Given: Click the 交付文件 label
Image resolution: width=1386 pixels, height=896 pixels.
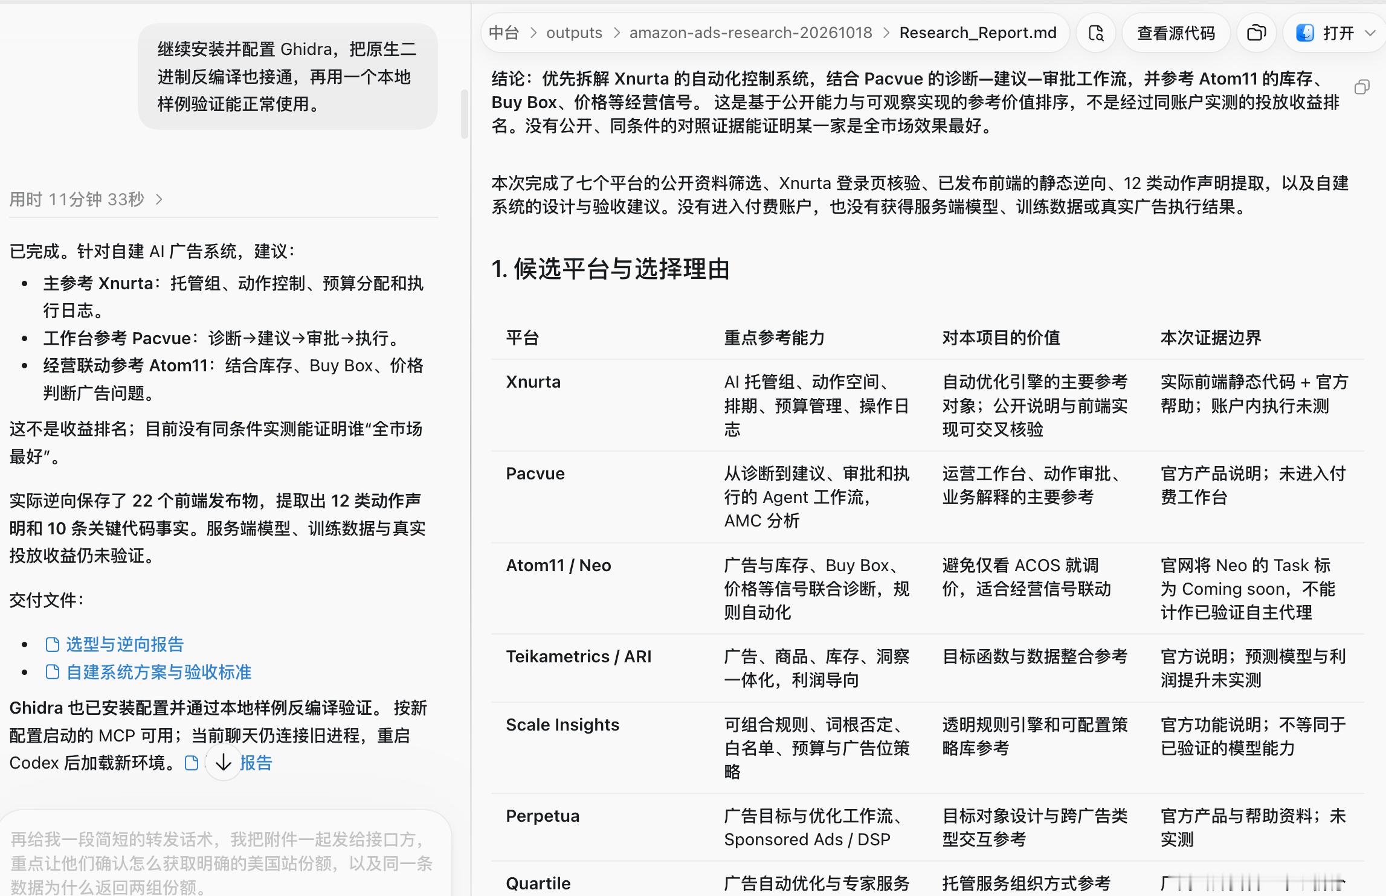Looking at the screenshot, I should pos(46,600).
